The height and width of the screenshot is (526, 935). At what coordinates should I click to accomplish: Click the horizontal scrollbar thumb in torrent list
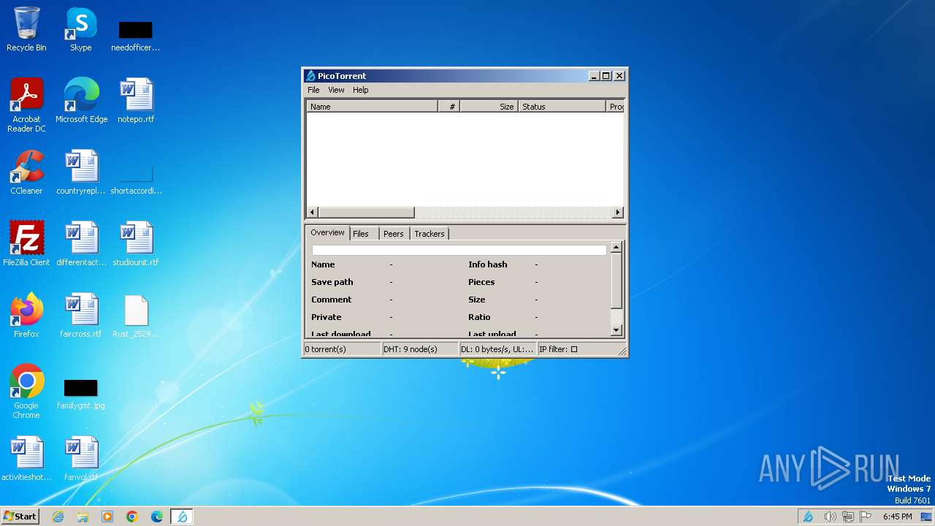[366, 213]
